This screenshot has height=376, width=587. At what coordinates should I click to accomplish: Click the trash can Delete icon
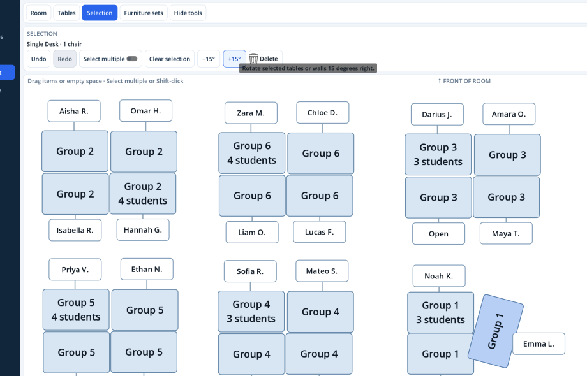[x=253, y=59]
